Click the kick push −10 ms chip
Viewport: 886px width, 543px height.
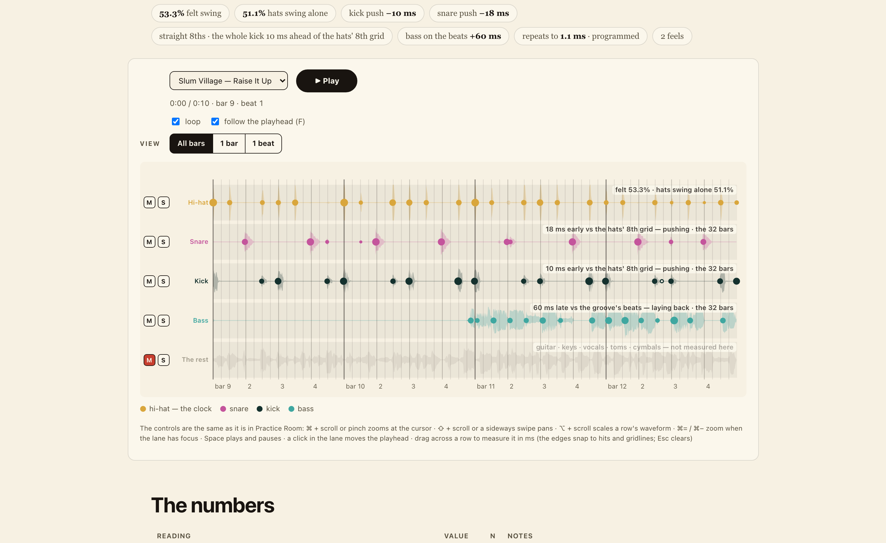(x=383, y=13)
